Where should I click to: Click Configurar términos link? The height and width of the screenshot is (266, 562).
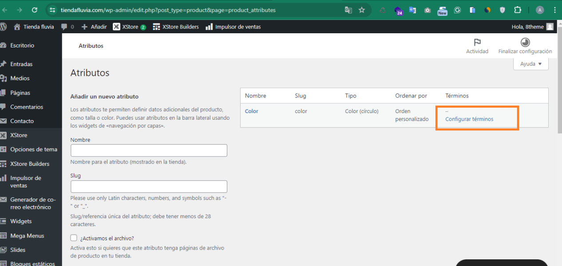(469, 119)
